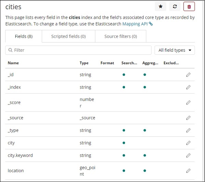Switch to the Scripted fields tab
205x182 pixels.
[x=68, y=36]
